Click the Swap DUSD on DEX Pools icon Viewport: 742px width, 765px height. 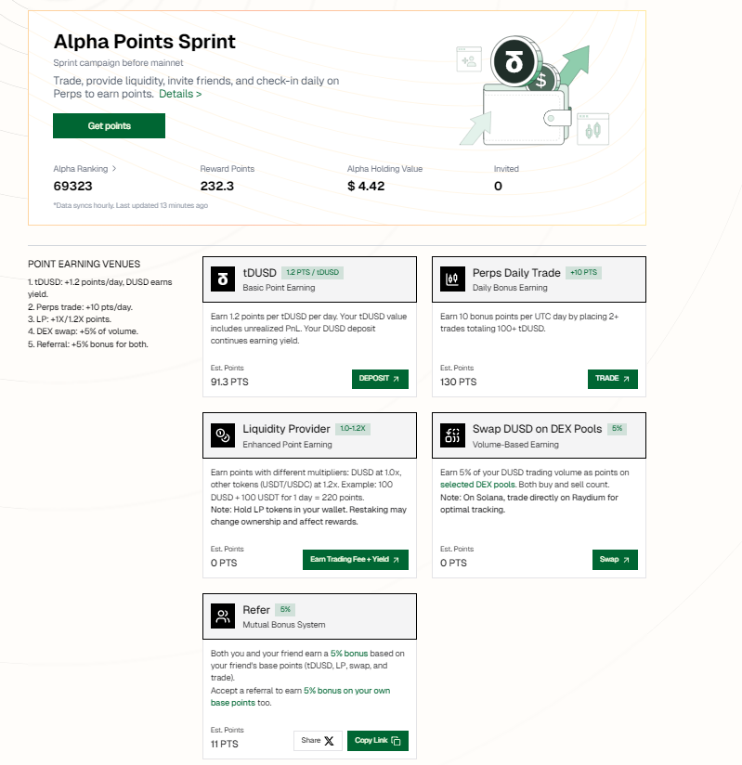click(452, 435)
